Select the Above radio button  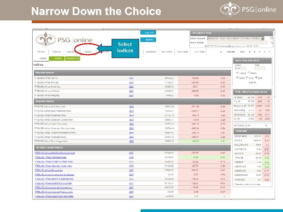[237, 73]
